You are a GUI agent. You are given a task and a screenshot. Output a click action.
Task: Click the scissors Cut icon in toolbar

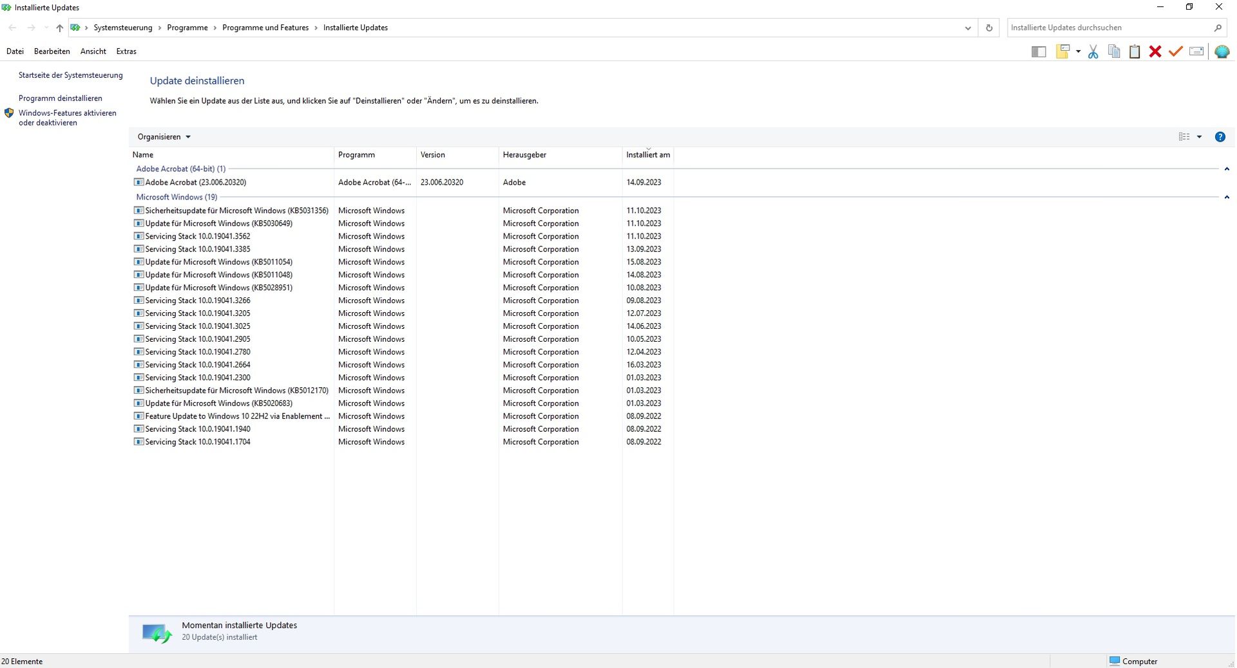(x=1093, y=52)
